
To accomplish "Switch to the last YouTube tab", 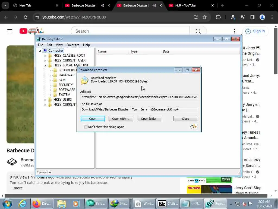I will (191, 5).
